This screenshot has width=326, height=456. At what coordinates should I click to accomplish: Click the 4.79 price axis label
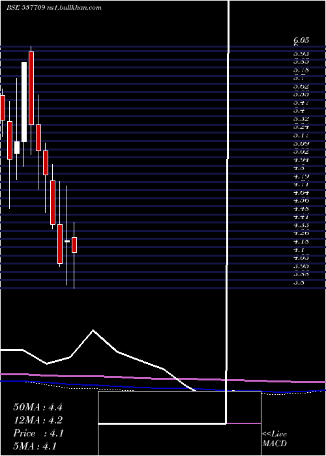pyautogui.click(x=301, y=177)
